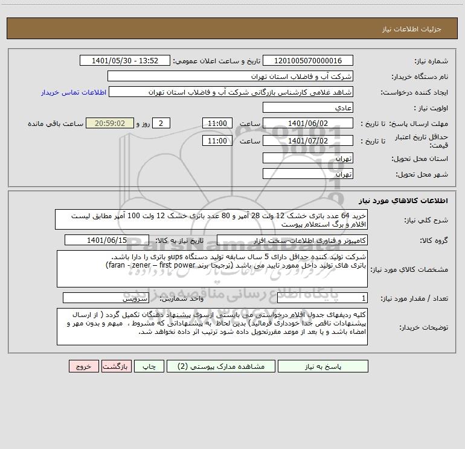
Task: Click label تاریخ نیاز به کالا
Action: click(179, 240)
